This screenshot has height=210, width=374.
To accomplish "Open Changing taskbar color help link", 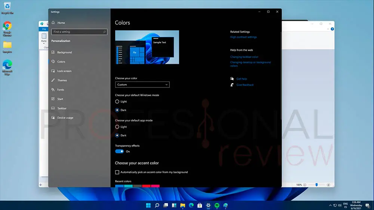I will [x=244, y=57].
